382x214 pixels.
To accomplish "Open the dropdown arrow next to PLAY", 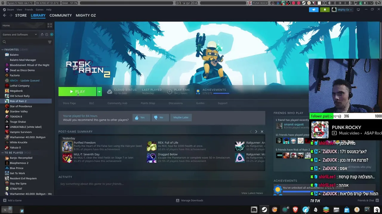I will click(x=99, y=92).
